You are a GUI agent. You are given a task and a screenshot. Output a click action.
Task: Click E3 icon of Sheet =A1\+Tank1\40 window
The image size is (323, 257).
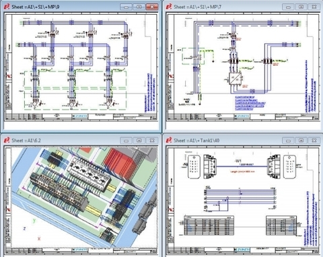tap(169, 140)
